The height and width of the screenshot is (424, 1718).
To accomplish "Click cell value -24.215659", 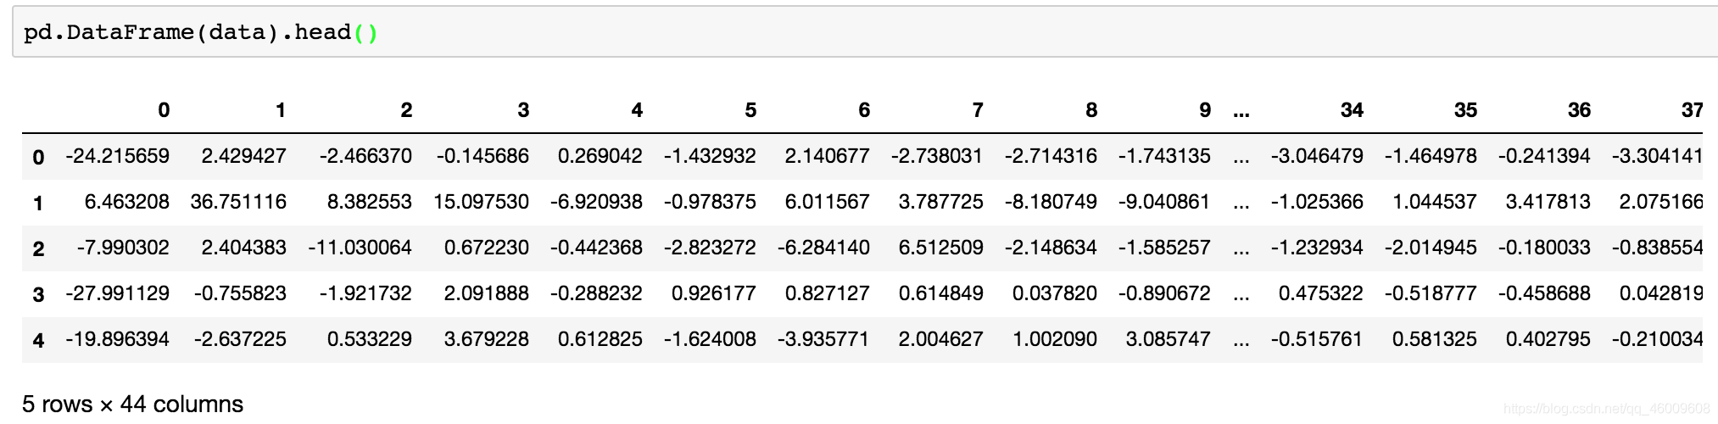I will 117,156.
